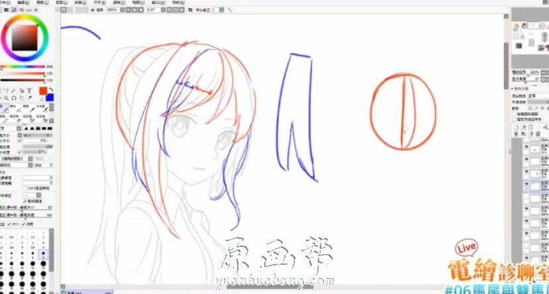Viewport: 549px width, 294px height.
Task: Select the Text tool (T icon)
Action: pyautogui.click(x=30, y=90)
